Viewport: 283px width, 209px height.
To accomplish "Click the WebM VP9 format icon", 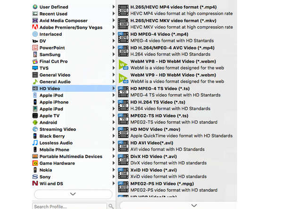I will click(123, 78).
